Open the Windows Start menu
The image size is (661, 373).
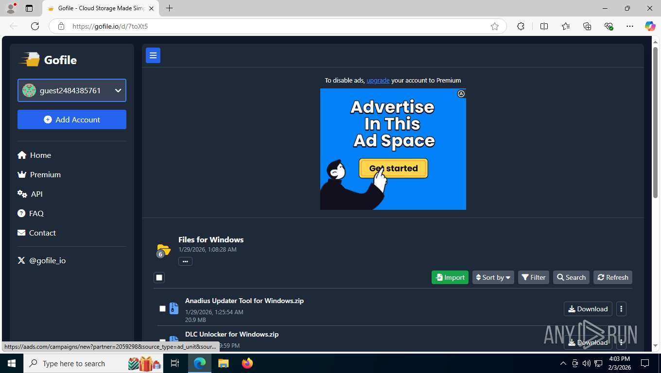click(12, 363)
